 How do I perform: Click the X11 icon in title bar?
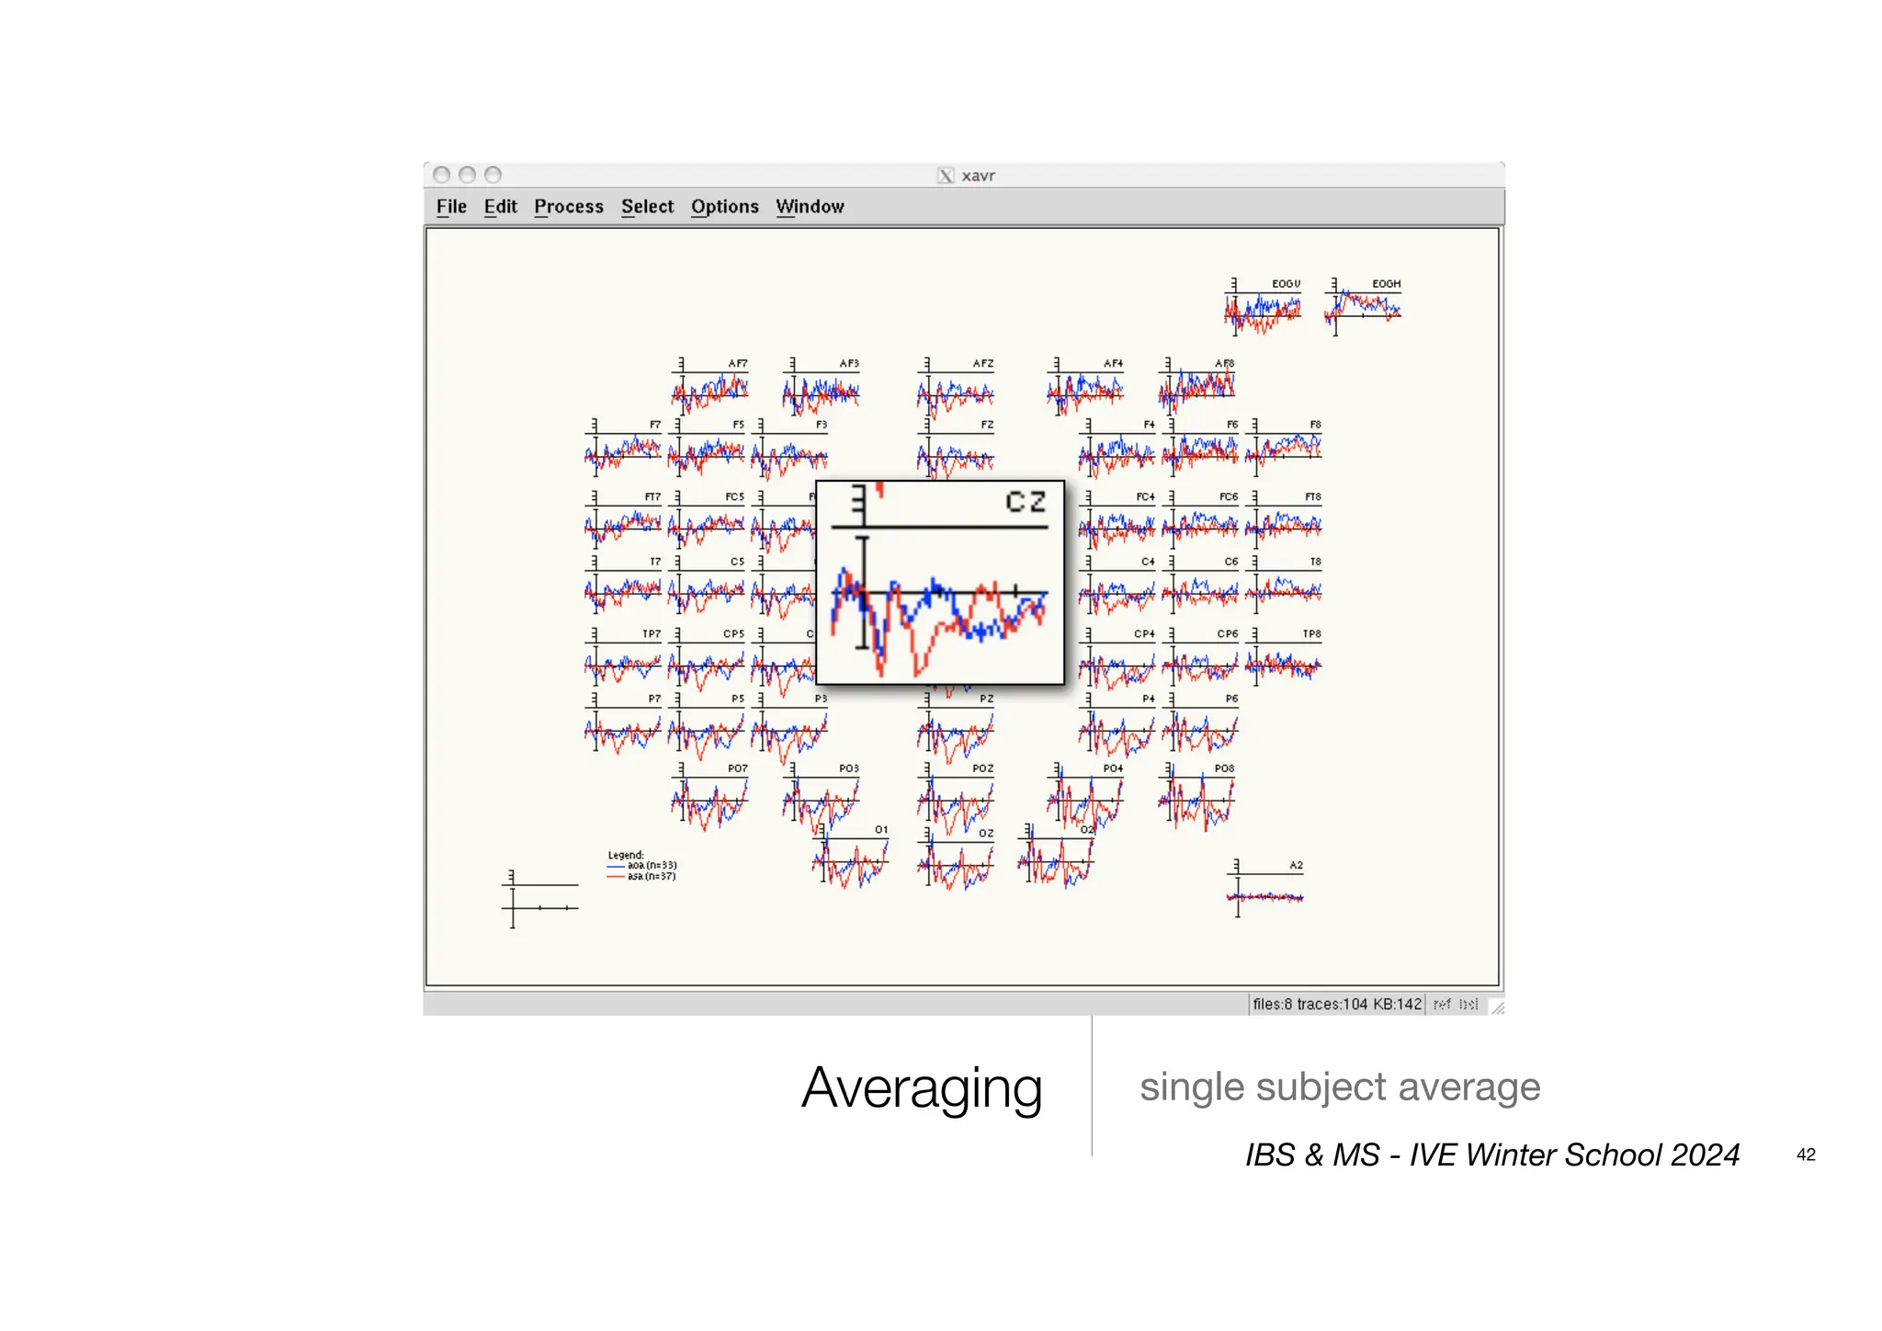tap(946, 176)
